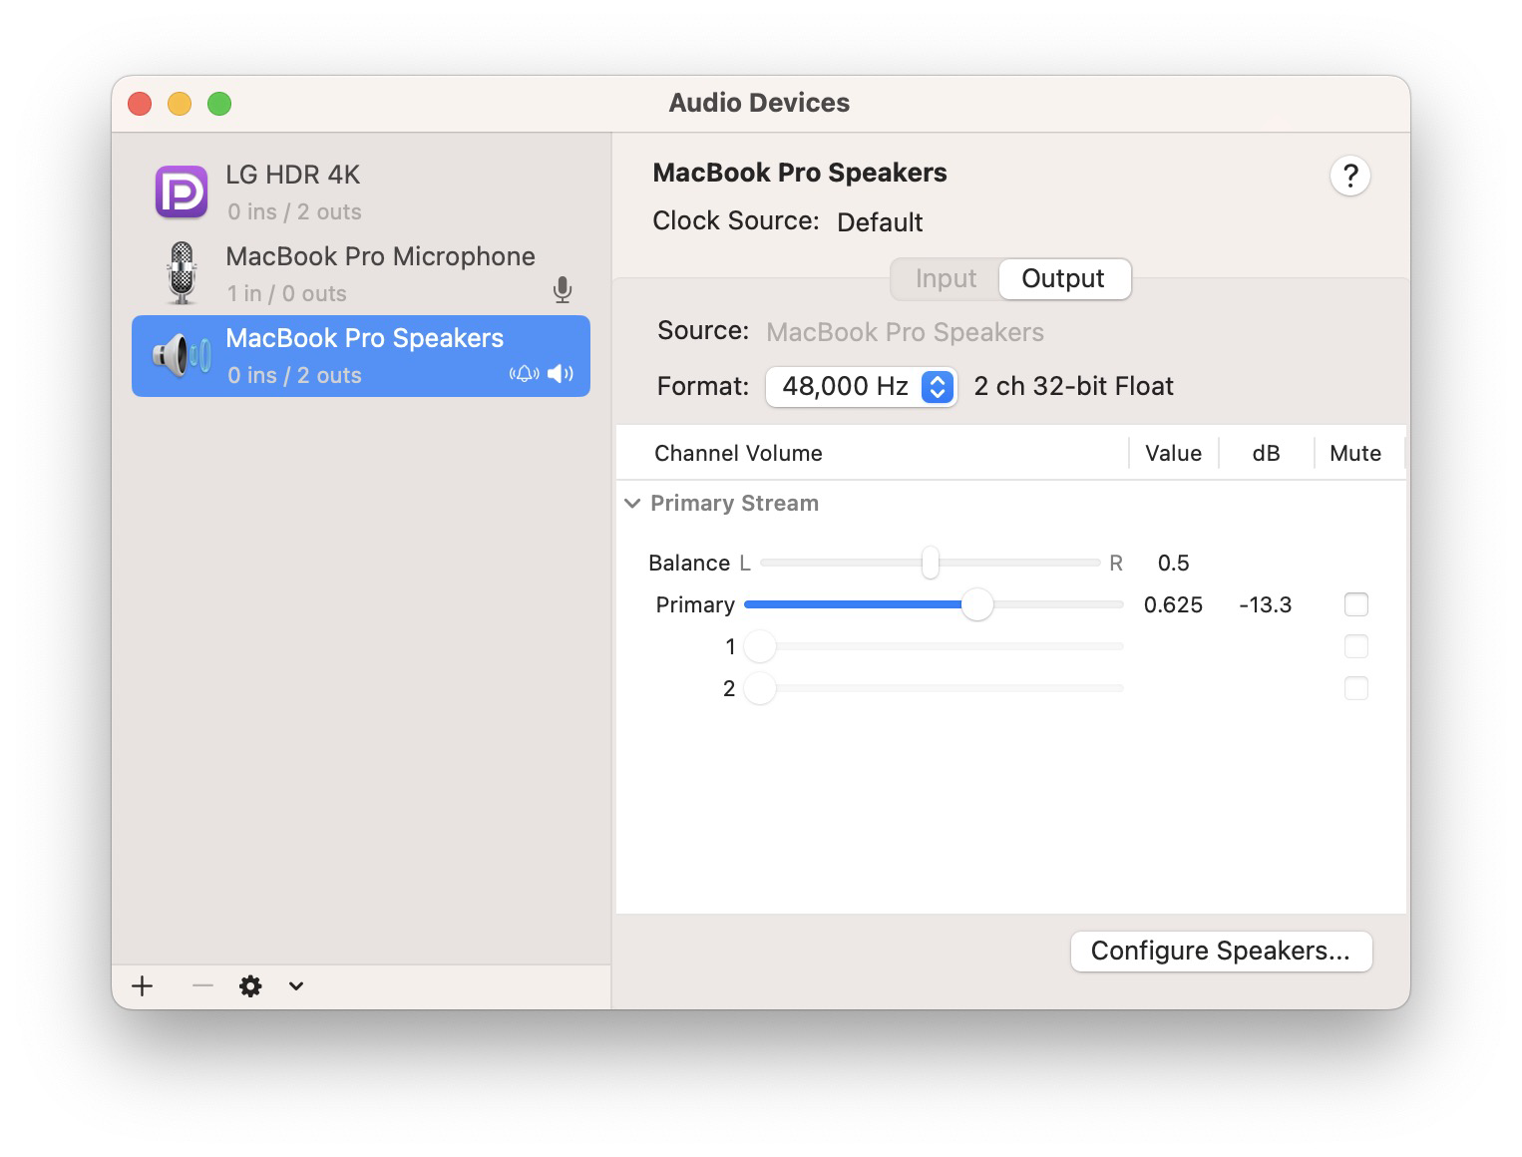Click the LG HDR 4K device icon
This screenshot has height=1157, width=1522.
(182, 192)
